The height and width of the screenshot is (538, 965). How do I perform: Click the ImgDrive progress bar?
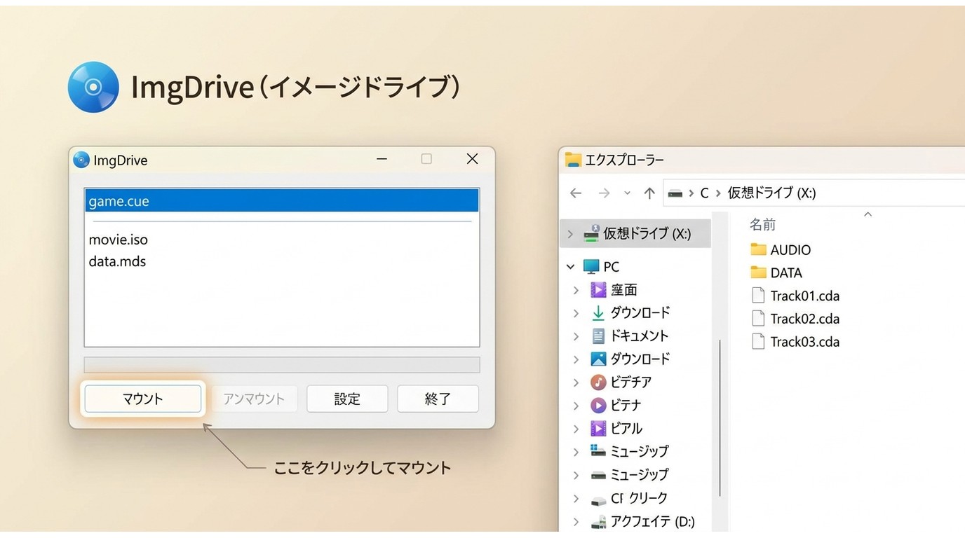282,365
